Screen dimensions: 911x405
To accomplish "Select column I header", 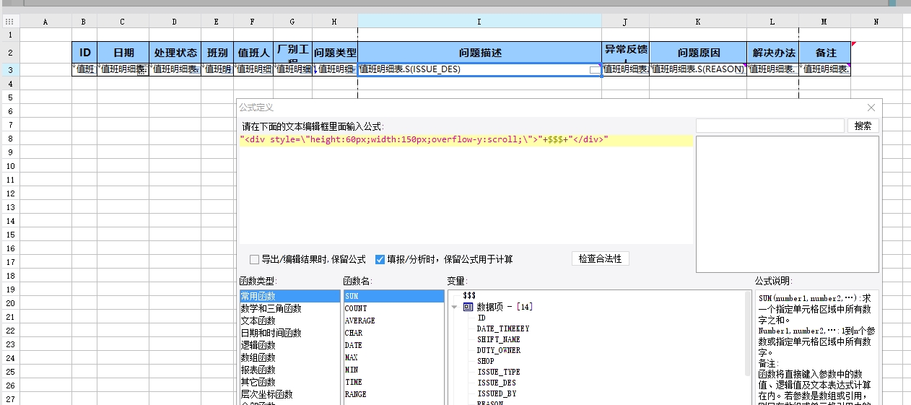I will [480, 22].
